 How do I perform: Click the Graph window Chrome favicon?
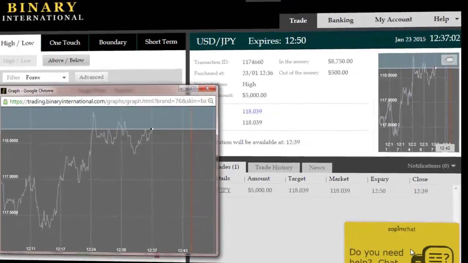pyautogui.click(x=4, y=91)
